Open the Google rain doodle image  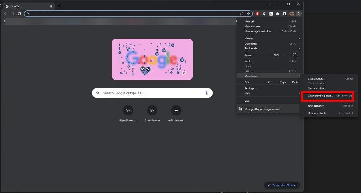click(152, 59)
